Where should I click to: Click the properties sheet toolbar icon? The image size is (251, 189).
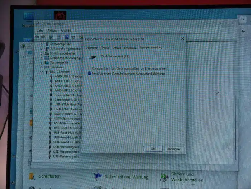point(59,37)
